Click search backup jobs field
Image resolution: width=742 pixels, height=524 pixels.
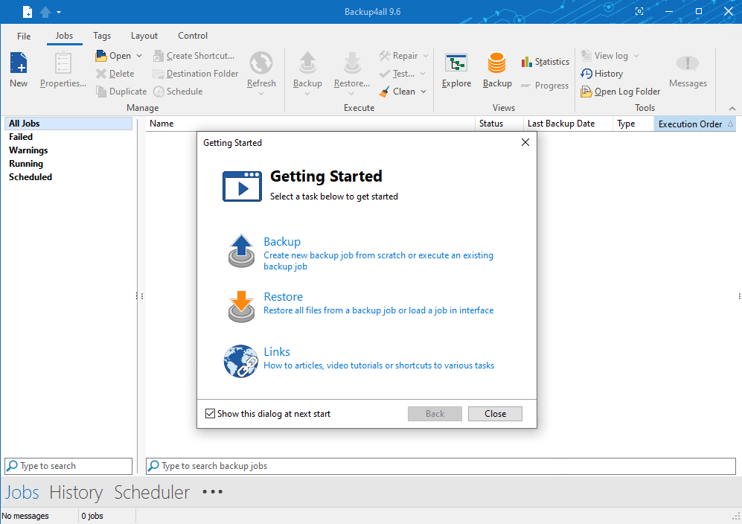click(x=441, y=466)
